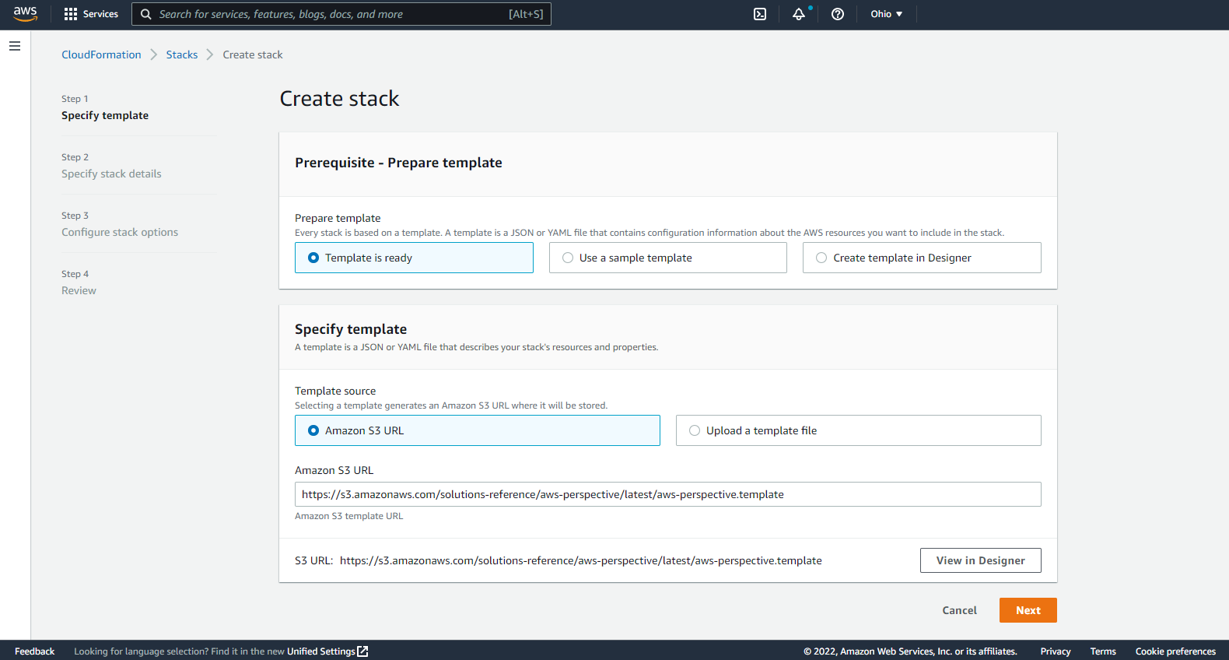This screenshot has width=1229, height=660.
Task: Choose Amazon S3 URL as template source
Action: pyautogui.click(x=478, y=430)
